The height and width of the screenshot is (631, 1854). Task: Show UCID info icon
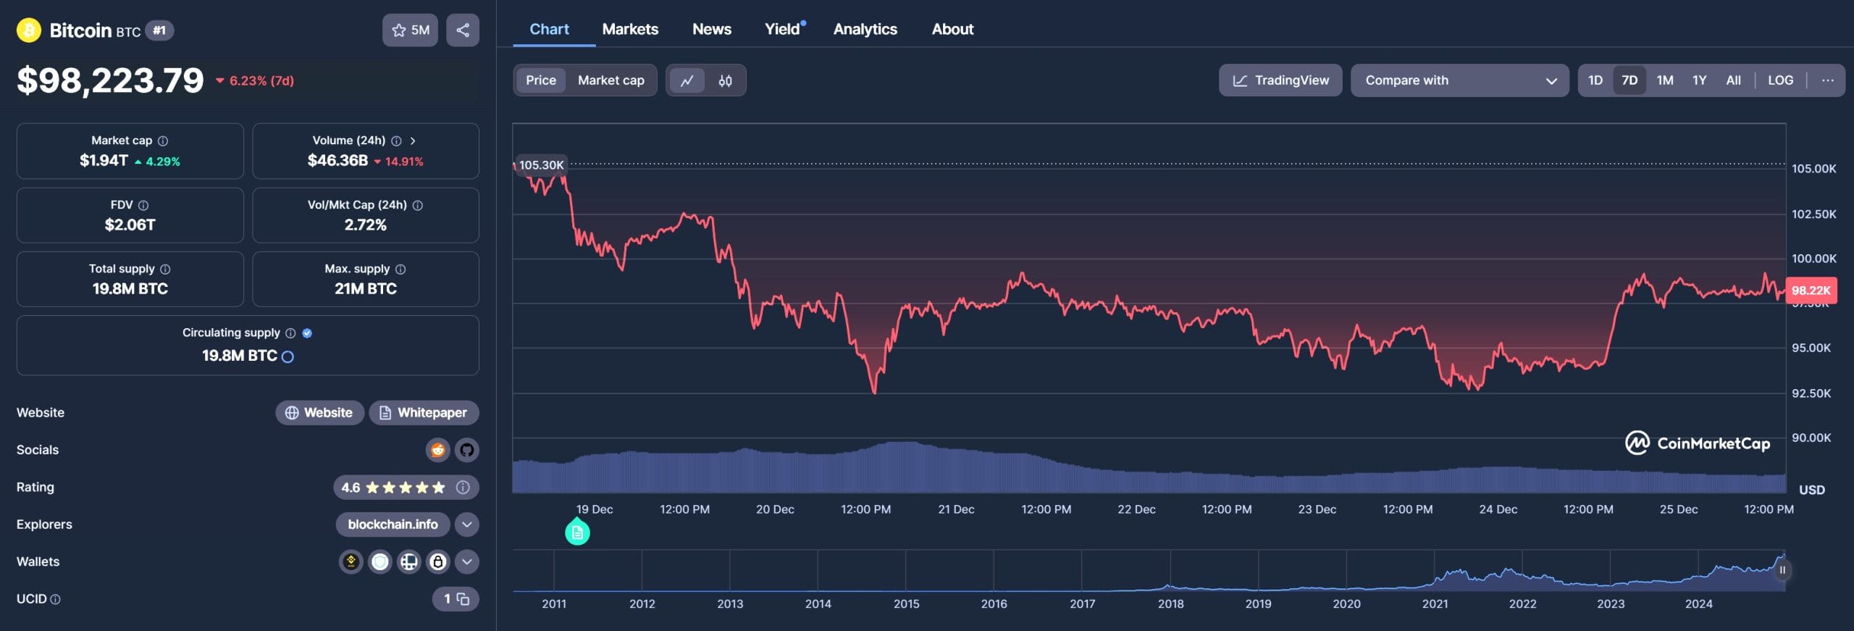56,599
